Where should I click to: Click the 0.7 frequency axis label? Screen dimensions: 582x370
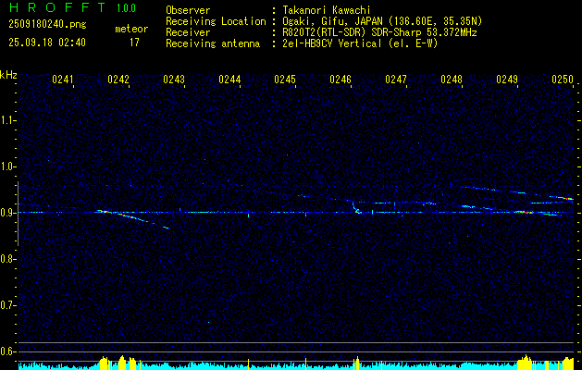pos(8,305)
